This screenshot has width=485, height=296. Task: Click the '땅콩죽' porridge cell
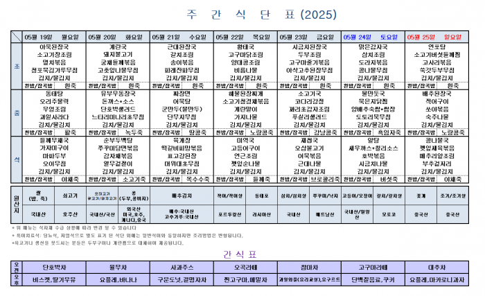(x=197, y=132)
